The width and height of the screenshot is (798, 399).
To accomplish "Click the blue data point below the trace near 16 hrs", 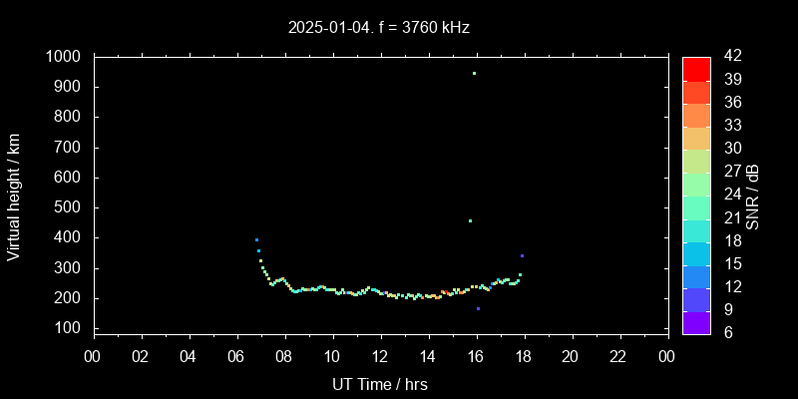I will point(478,309).
